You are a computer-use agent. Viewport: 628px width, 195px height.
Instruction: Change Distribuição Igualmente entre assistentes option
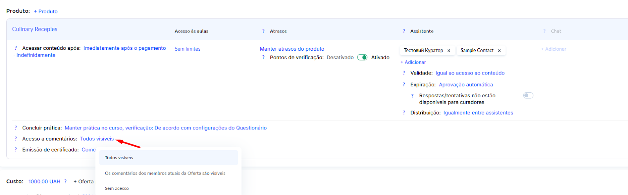point(478,113)
